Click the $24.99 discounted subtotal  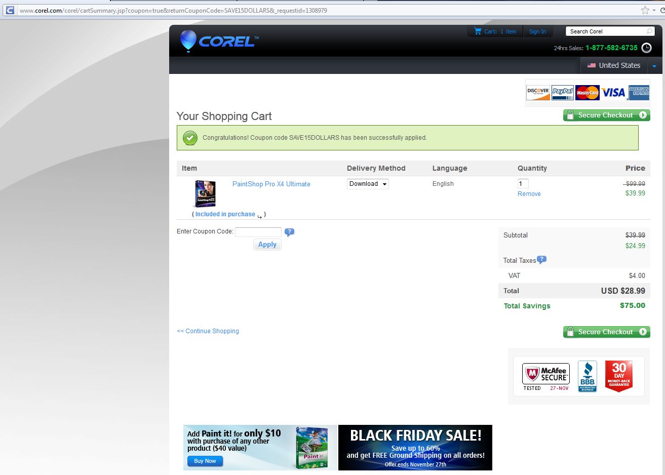(x=635, y=246)
